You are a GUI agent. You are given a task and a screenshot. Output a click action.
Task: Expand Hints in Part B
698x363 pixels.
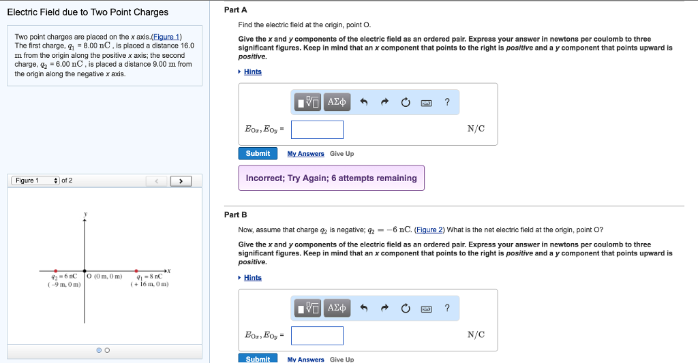pos(252,278)
